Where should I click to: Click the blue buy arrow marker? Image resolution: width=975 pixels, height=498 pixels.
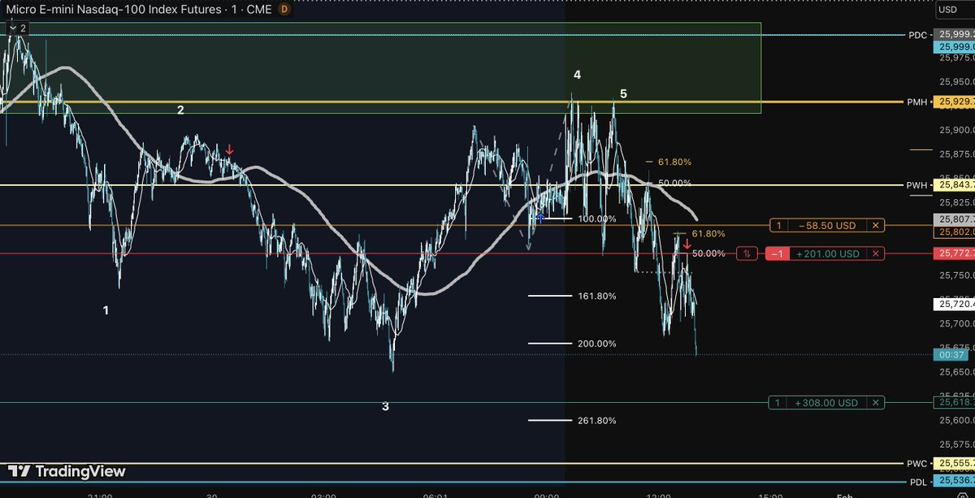point(539,218)
